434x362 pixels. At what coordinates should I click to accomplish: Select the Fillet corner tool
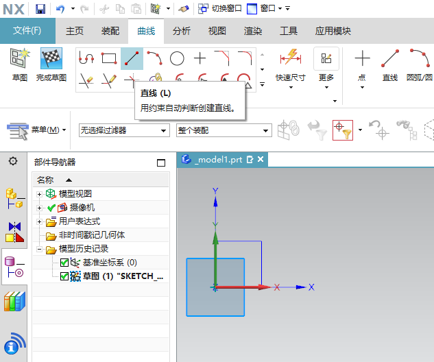pos(245,58)
